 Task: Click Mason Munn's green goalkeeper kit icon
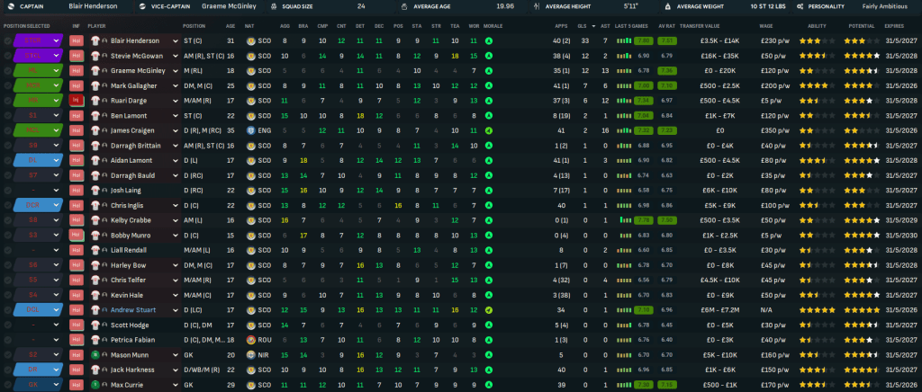pyautogui.click(x=95, y=355)
